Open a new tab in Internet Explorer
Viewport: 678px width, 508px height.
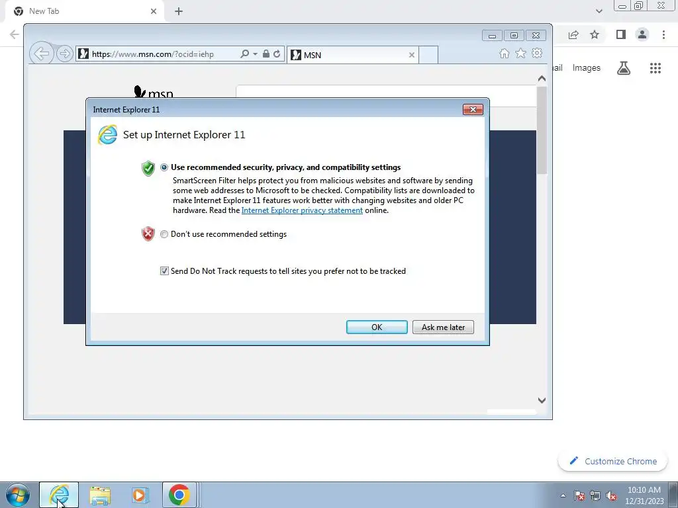click(x=428, y=55)
